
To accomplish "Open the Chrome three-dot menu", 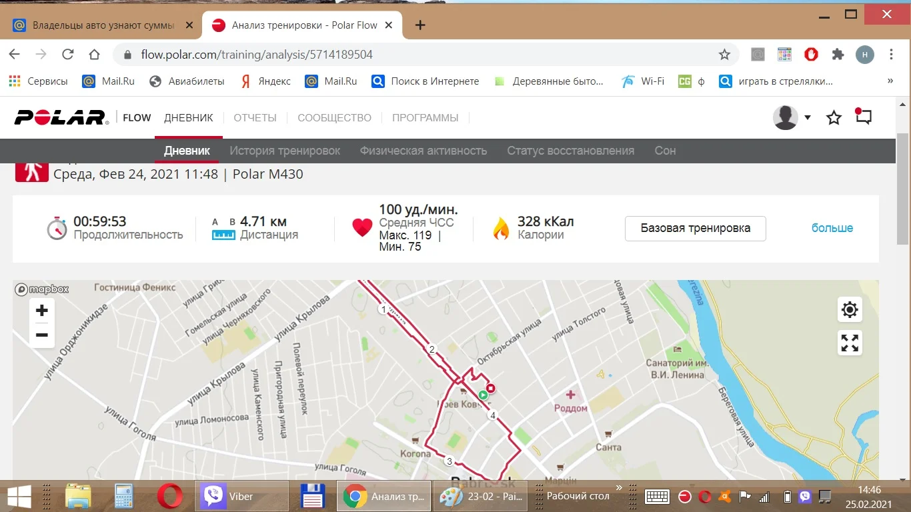I will tap(891, 55).
